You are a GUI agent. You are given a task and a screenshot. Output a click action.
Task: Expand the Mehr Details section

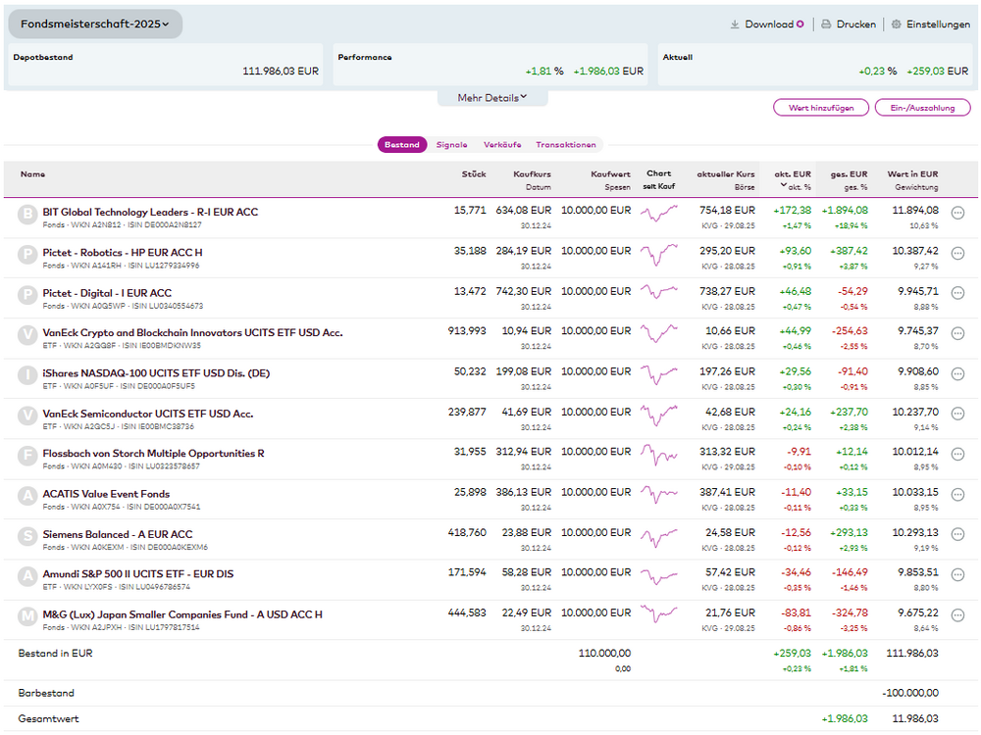click(x=492, y=98)
